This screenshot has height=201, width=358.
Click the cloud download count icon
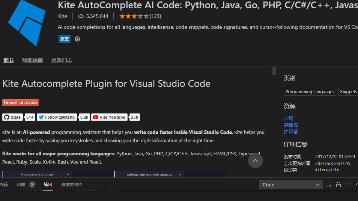tap(81, 16)
